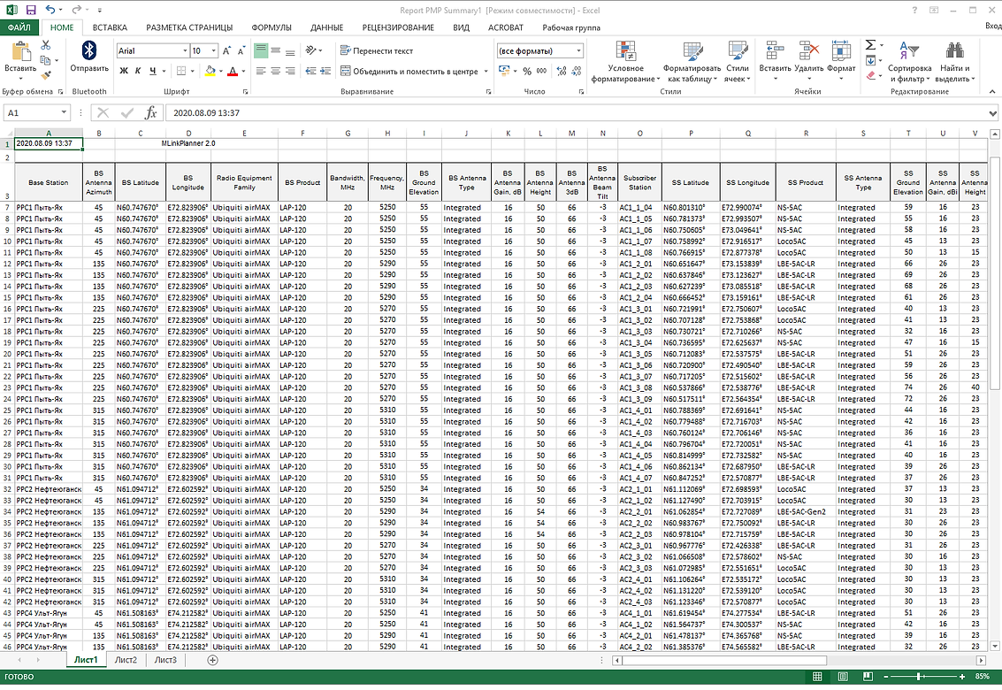Click the formula bar showing 2020.08.09 13:37
The height and width of the screenshot is (690, 1002).
point(576,113)
